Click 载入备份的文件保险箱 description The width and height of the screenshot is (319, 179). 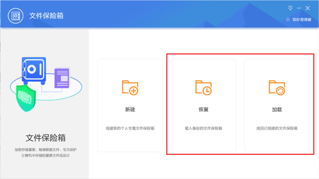pos(203,128)
